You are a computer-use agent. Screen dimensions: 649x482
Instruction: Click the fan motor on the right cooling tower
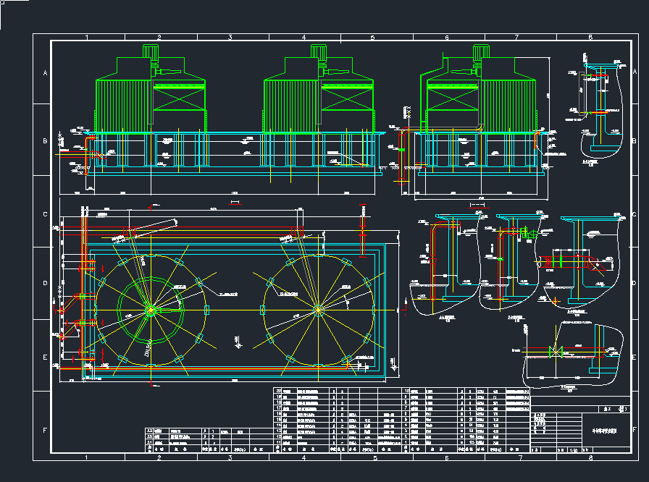(479, 51)
